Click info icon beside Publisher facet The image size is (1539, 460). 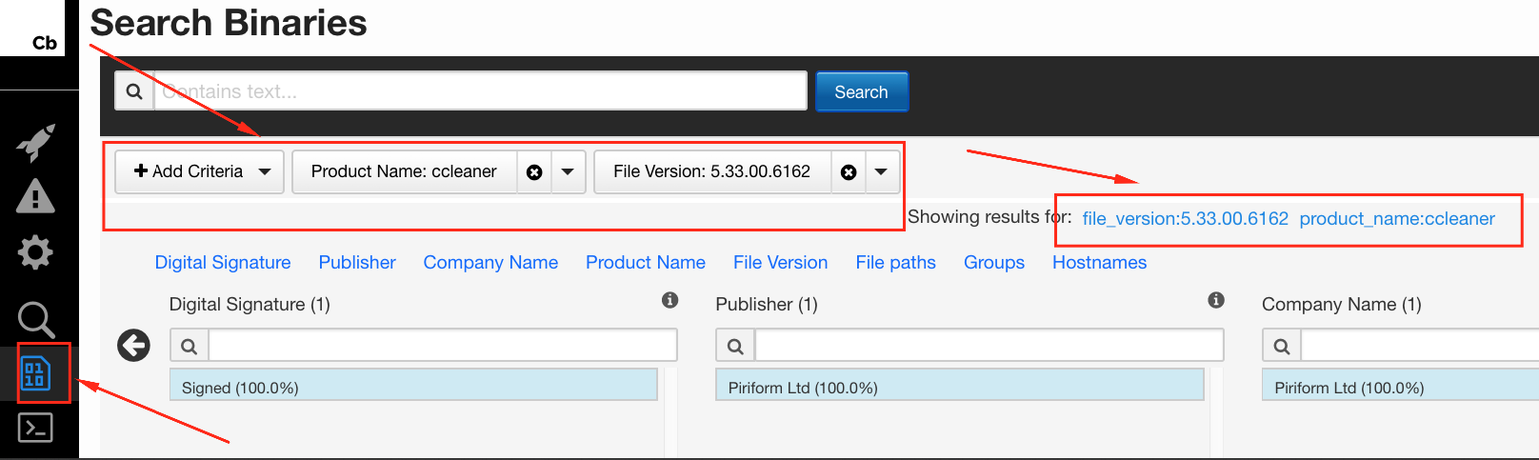point(1216,301)
